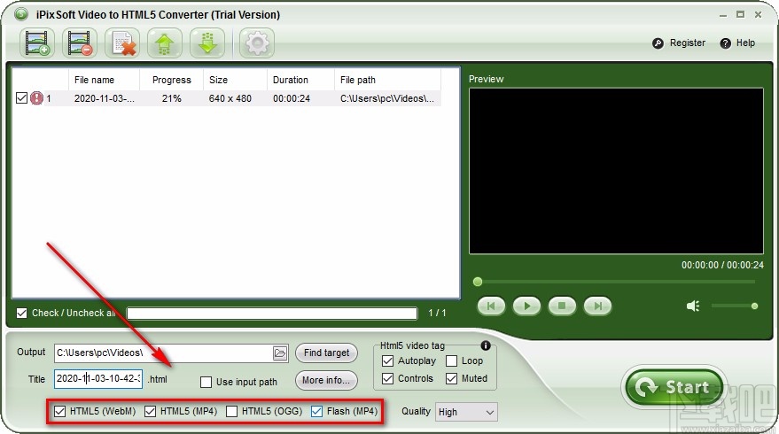Open the Help menu
779x434 pixels.
[737, 43]
